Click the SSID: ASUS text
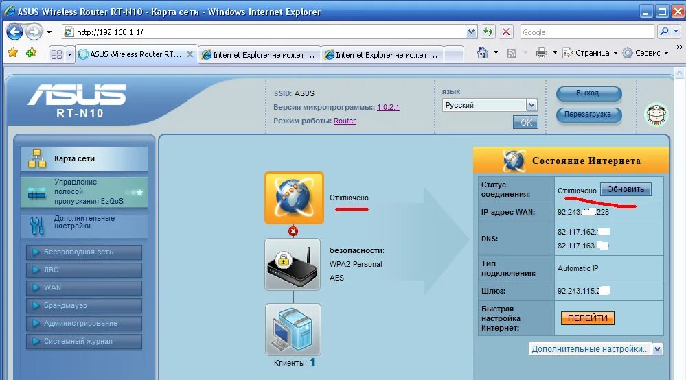 294,93
